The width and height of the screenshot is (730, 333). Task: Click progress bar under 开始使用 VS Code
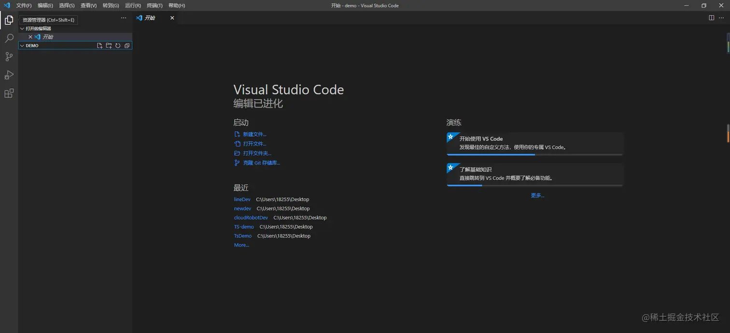pyautogui.click(x=535, y=154)
